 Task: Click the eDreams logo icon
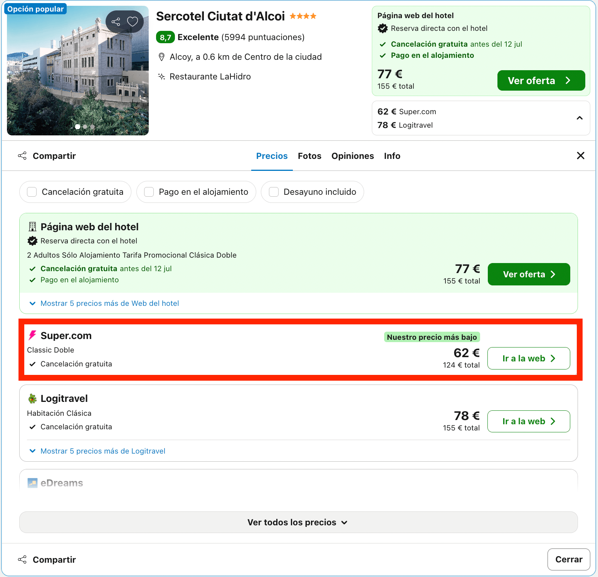point(32,483)
